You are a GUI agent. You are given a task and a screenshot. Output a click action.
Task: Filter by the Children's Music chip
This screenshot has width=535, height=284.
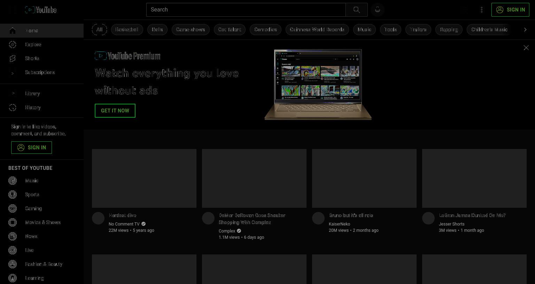489,30
